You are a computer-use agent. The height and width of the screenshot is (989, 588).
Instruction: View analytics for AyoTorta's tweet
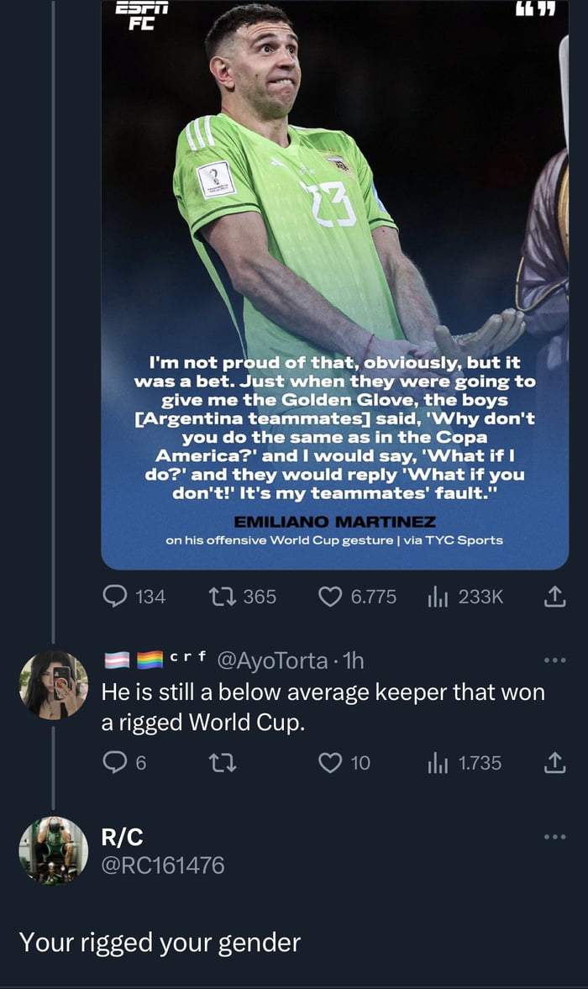[437, 763]
